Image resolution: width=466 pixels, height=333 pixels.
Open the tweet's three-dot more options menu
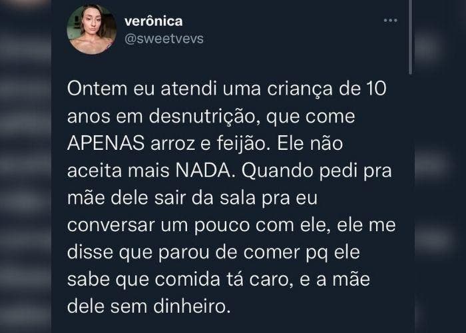pyautogui.click(x=391, y=21)
